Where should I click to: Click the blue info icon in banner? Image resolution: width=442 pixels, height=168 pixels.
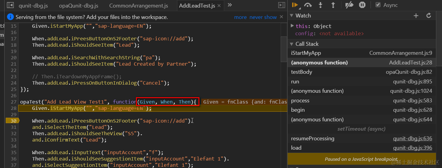[x=10, y=17]
